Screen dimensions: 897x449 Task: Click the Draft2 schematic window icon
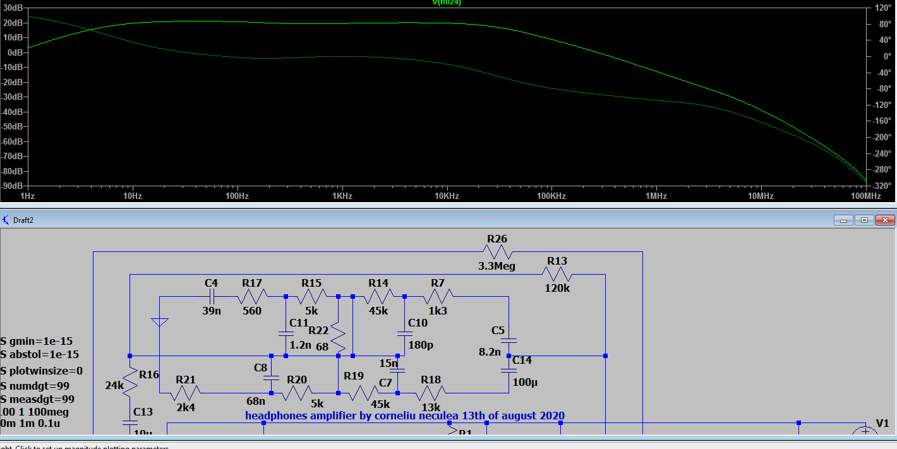click(6, 220)
